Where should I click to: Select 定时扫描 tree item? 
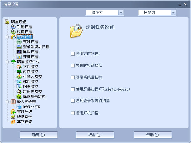tap(30, 42)
